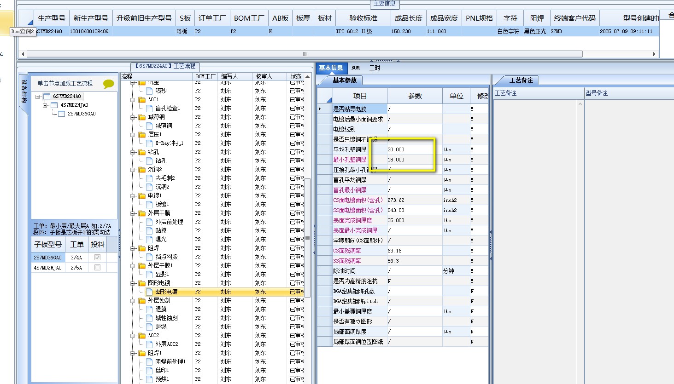Open the 工时 tab

point(375,68)
